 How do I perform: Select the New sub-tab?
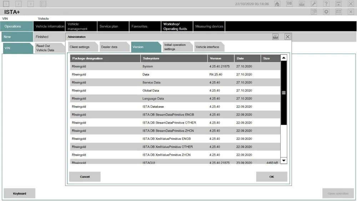(x=17, y=37)
